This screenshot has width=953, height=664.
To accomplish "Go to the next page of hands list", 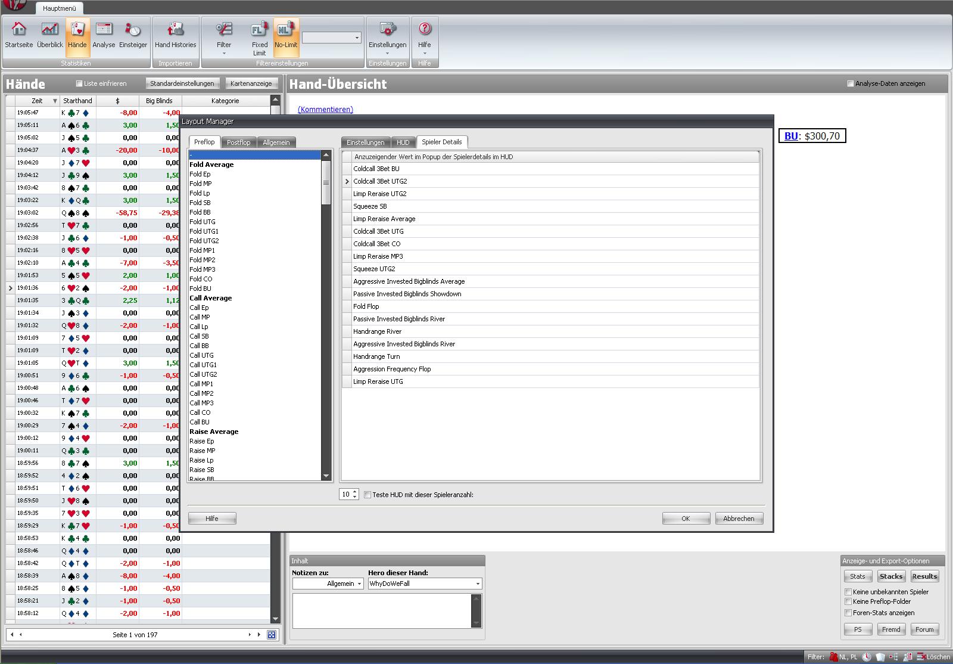I will coord(249,635).
